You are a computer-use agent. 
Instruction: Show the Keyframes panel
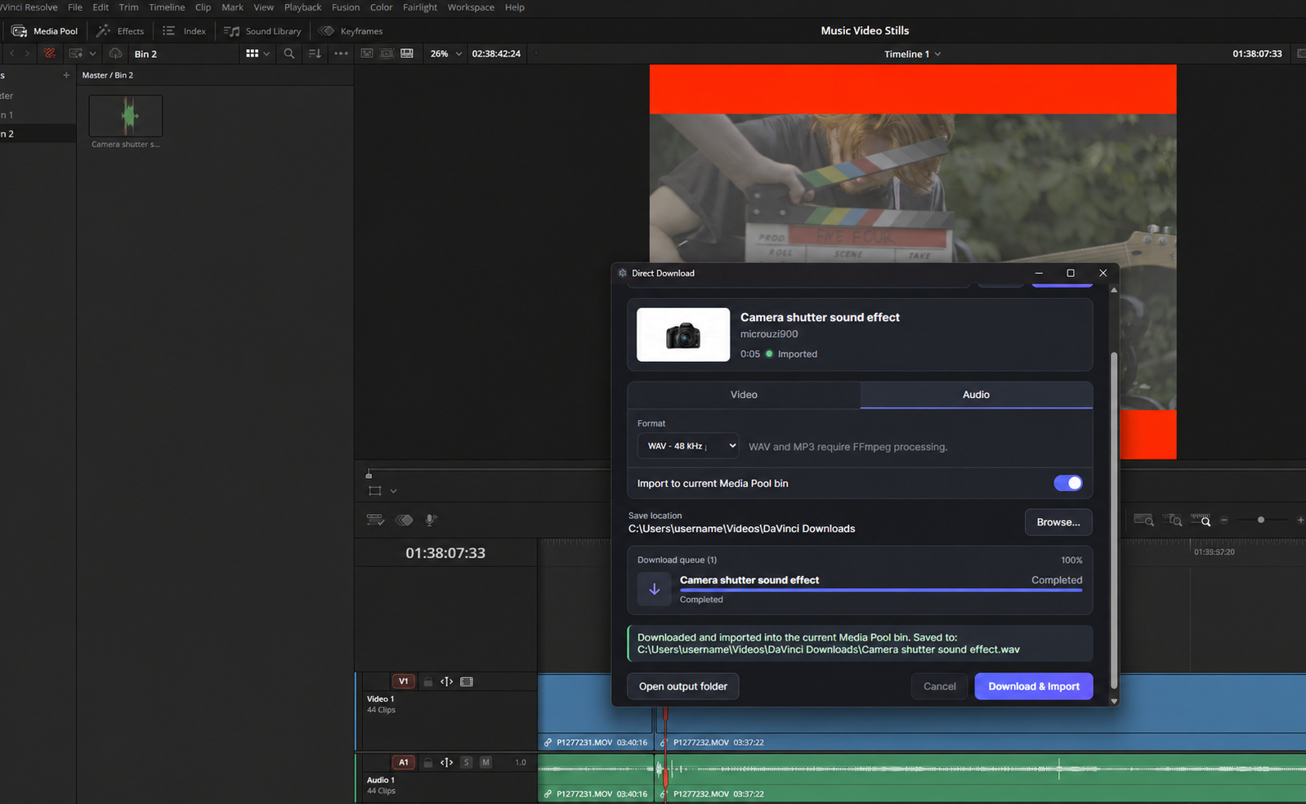coord(351,31)
